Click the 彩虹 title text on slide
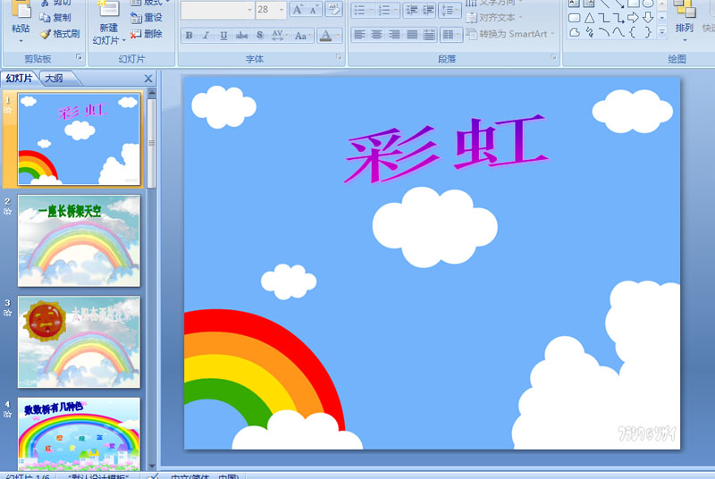The image size is (715, 479). [x=447, y=148]
